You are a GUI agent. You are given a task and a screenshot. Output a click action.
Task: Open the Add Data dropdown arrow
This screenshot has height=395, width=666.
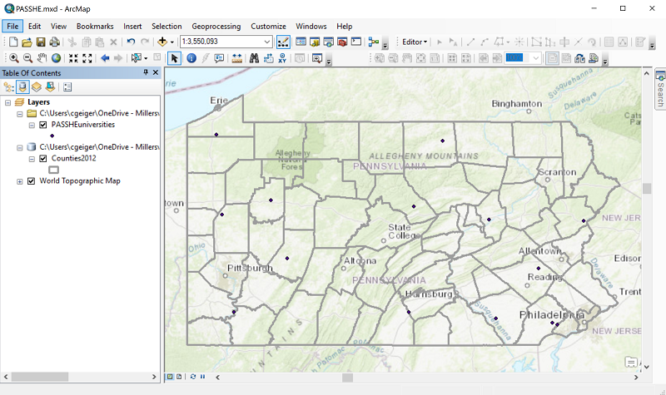(172, 42)
